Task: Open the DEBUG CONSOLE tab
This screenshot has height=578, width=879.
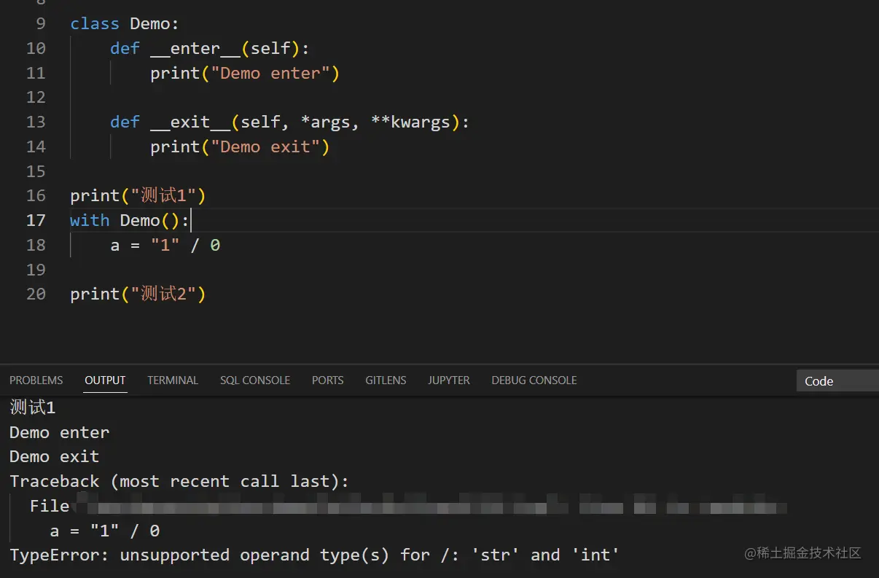Action: (x=534, y=380)
